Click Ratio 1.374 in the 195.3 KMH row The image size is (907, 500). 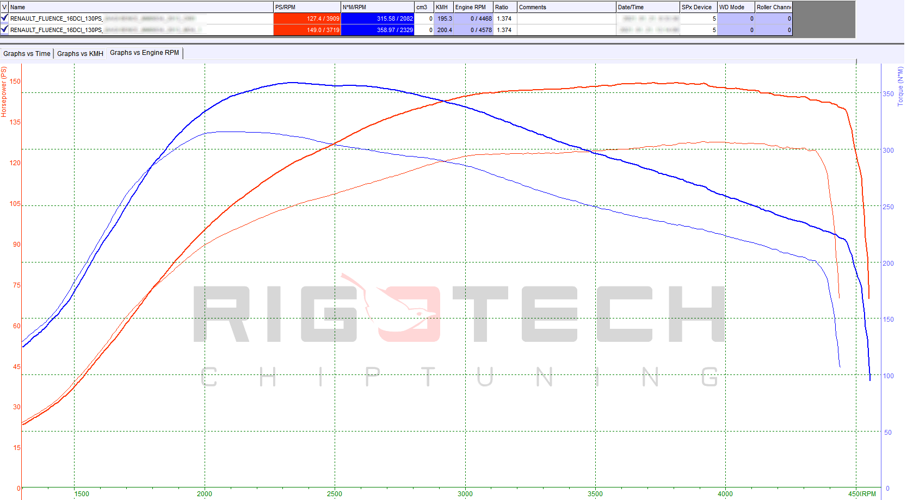505,18
